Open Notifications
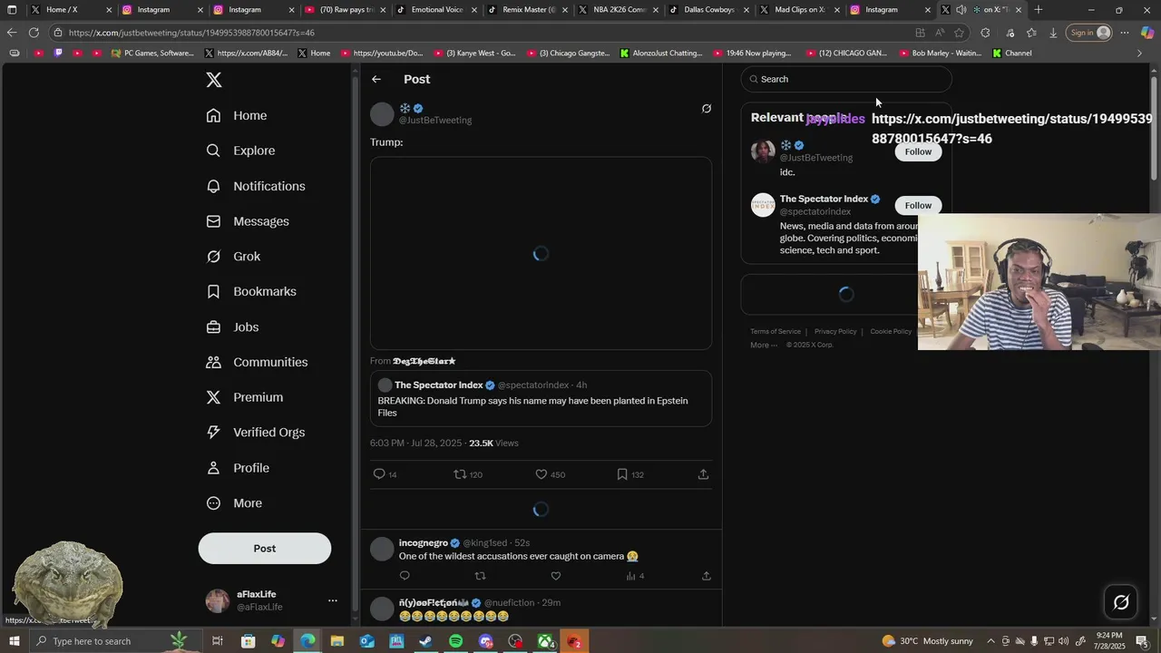 pos(256,186)
